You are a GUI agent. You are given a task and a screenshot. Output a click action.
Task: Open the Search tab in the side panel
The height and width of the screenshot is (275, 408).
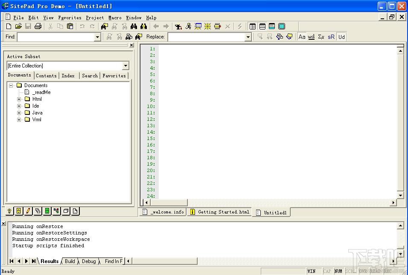(x=90, y=76)
